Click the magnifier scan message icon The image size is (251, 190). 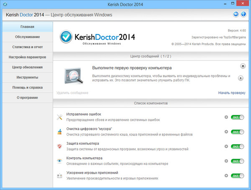pyautogui.click(x=74, y=76)
